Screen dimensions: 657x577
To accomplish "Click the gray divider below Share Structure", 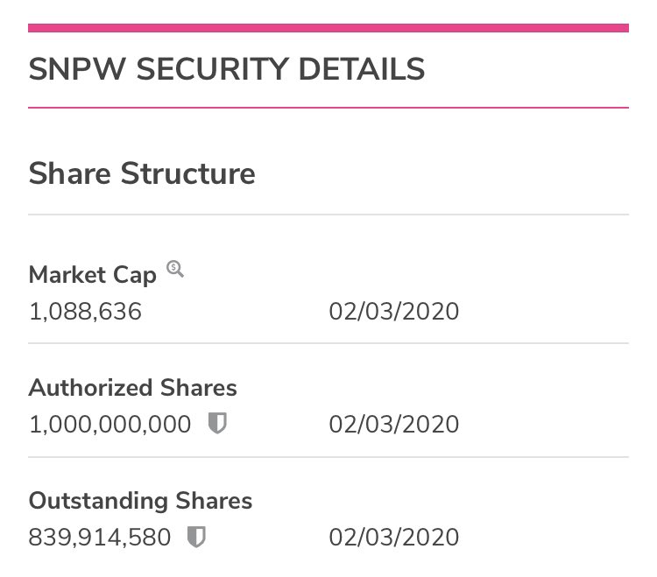I will click(328, 215).
